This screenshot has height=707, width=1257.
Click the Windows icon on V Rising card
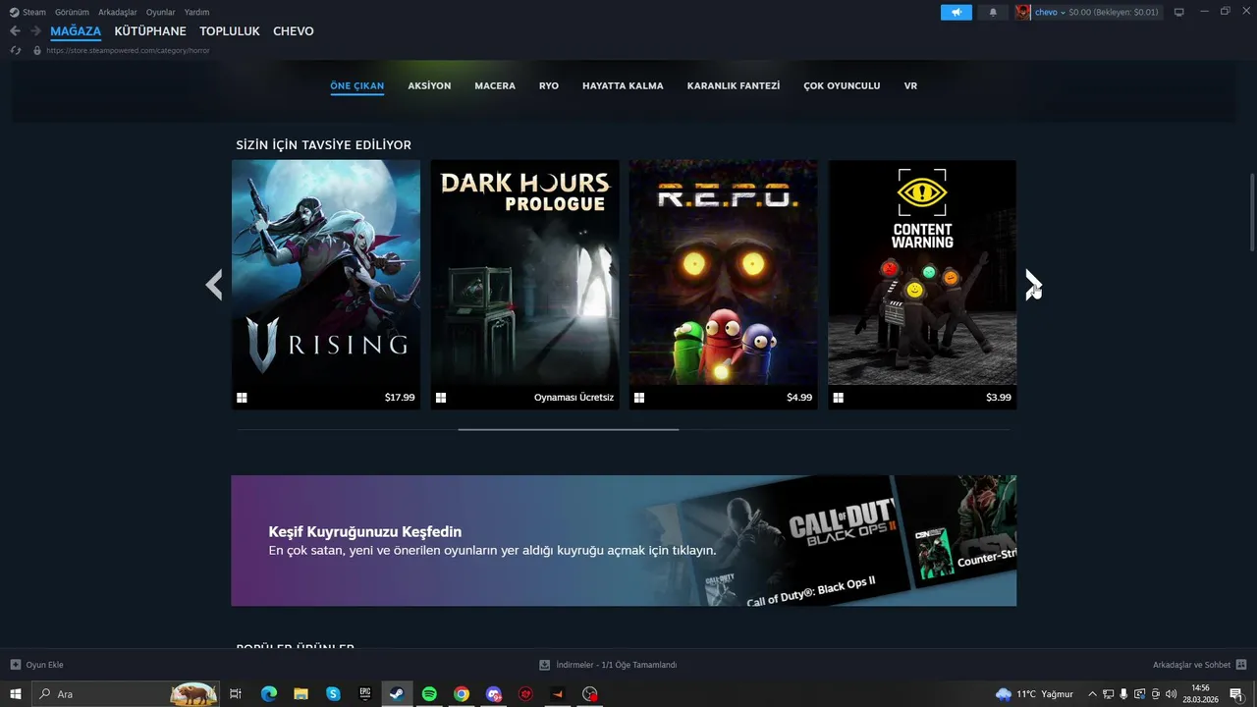pyautogui.click(x=242, y=398)
